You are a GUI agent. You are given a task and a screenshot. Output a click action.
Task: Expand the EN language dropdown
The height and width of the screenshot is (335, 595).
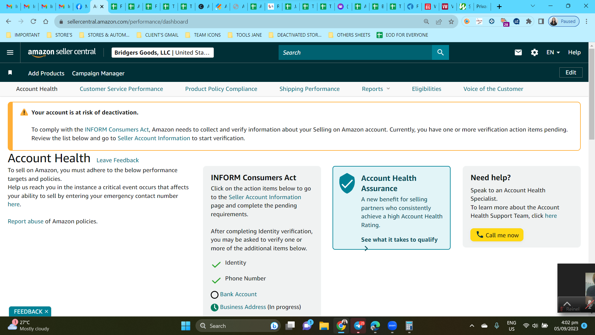(553, 52)
